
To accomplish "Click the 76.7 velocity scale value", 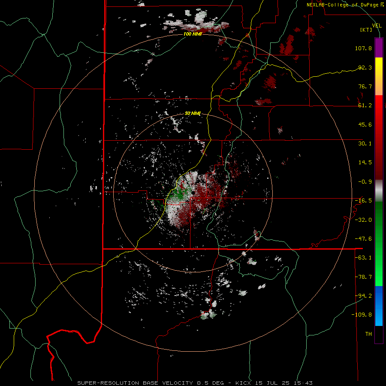I will pos(365,86).
